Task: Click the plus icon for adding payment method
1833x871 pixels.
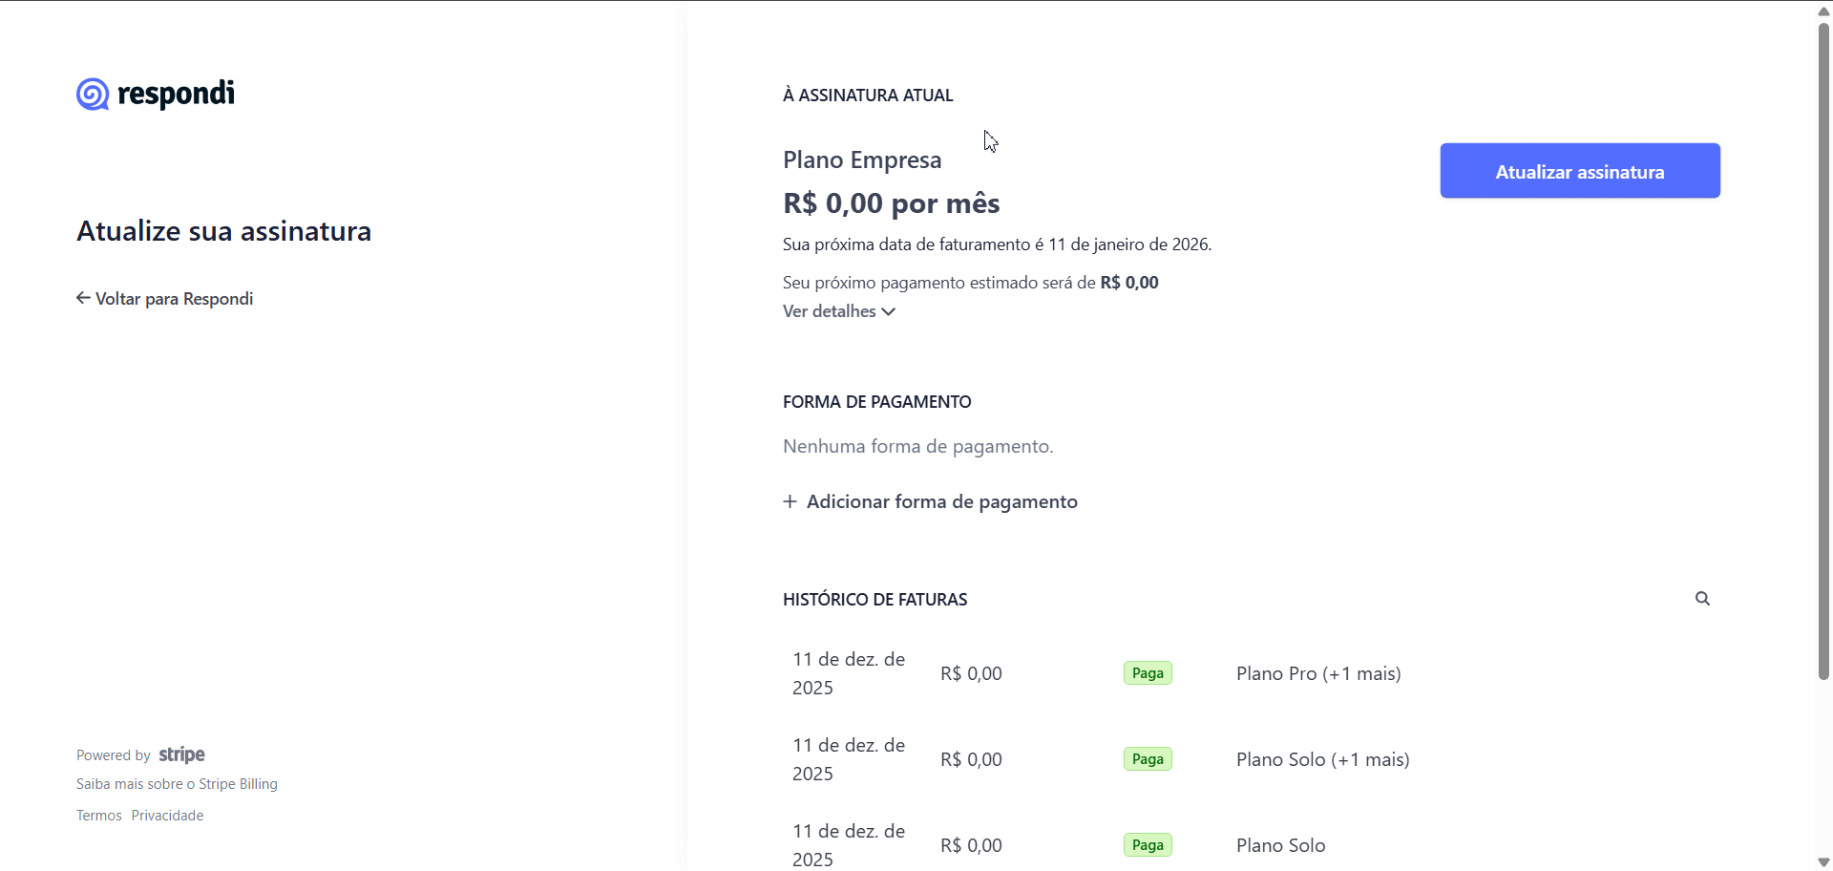Action: click(790, 501)
